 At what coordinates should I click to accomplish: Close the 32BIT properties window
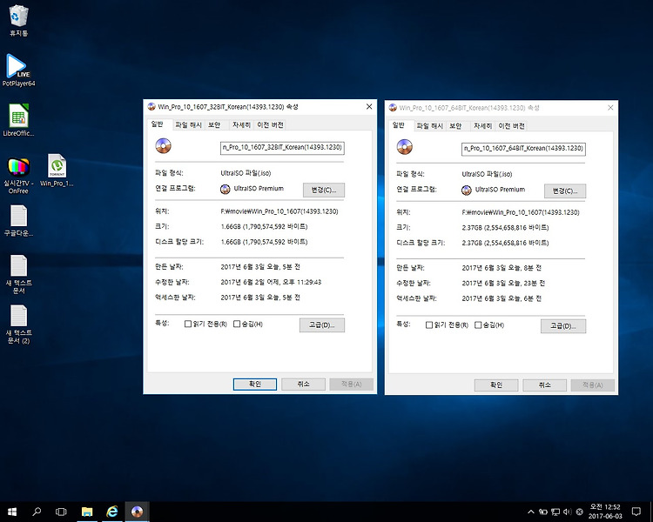click(x=369, y=106)
